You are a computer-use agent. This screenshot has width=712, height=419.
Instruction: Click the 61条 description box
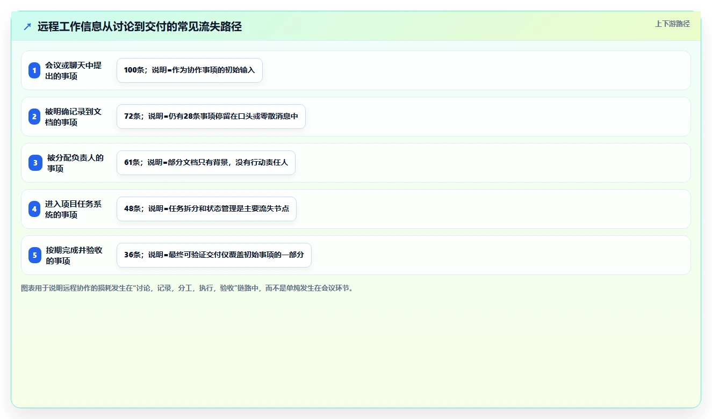pyautogui.click(x=206, y=163)
